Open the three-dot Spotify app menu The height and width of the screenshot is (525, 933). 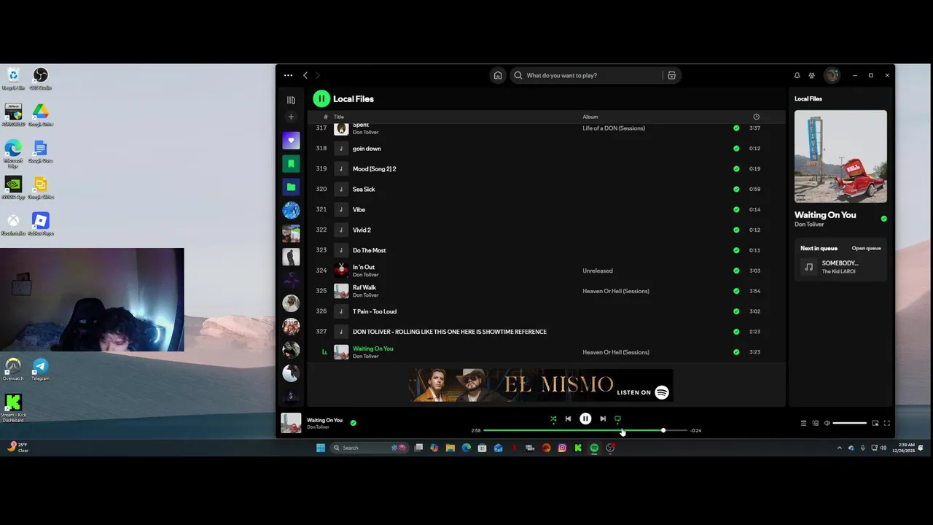(288, 75)
